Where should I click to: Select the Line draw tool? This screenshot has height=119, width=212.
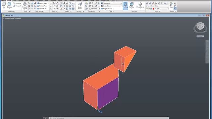[x=54, y=6]
